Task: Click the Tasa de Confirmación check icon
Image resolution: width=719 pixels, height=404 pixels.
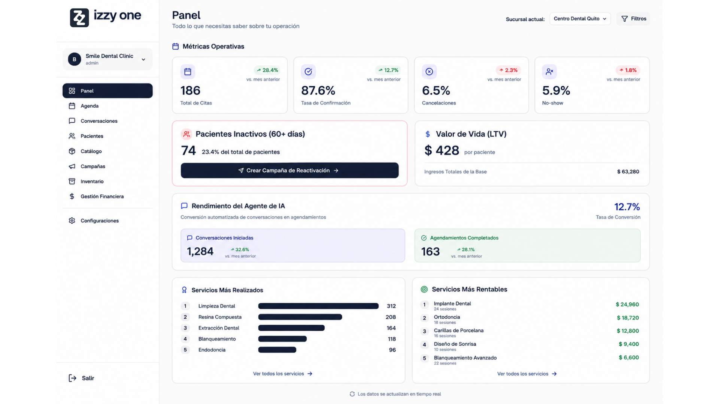Action: pyautogui.click(x=308, y=71)
